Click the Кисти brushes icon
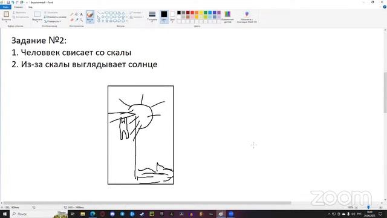Image resolution: width=387 pixels, height=218 pixels. [90, 15]
